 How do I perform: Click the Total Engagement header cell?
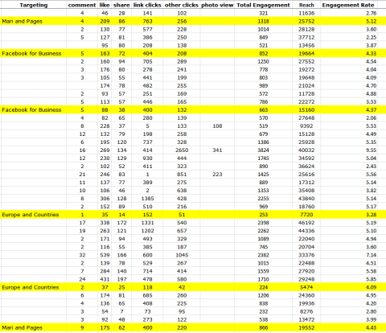263,5
